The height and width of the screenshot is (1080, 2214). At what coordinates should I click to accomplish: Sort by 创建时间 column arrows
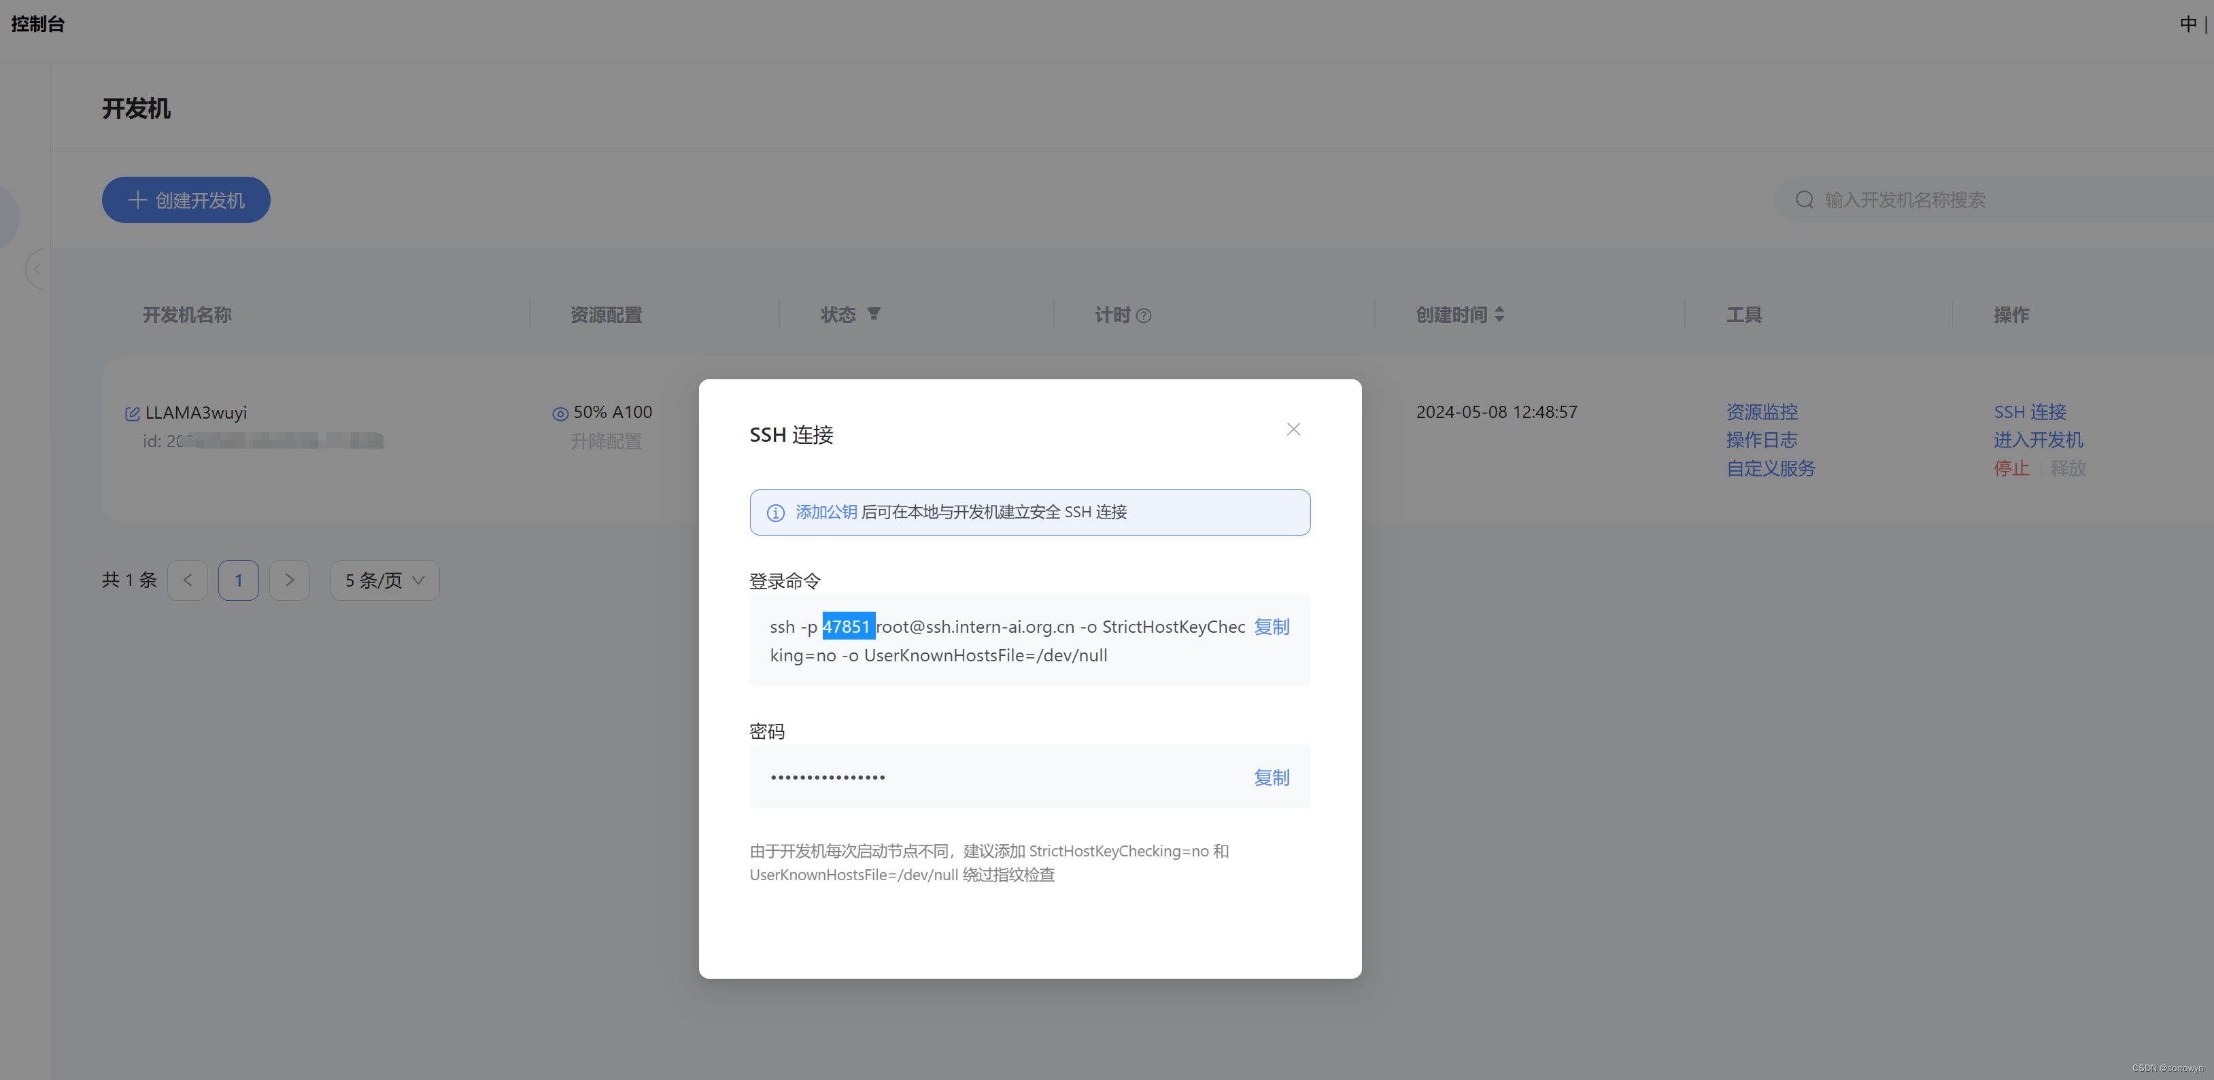click(x=1499, y=315)
